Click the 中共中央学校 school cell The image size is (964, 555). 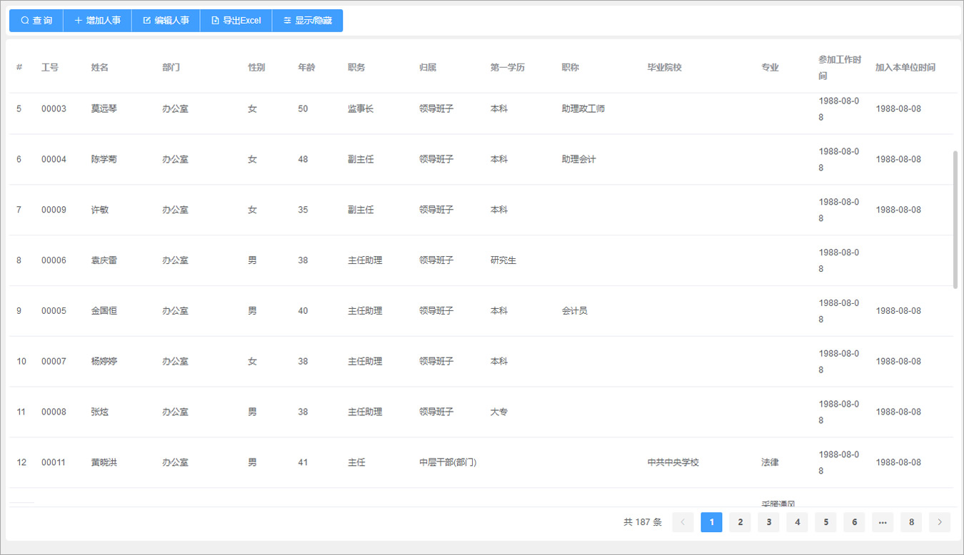pos(673,462)
